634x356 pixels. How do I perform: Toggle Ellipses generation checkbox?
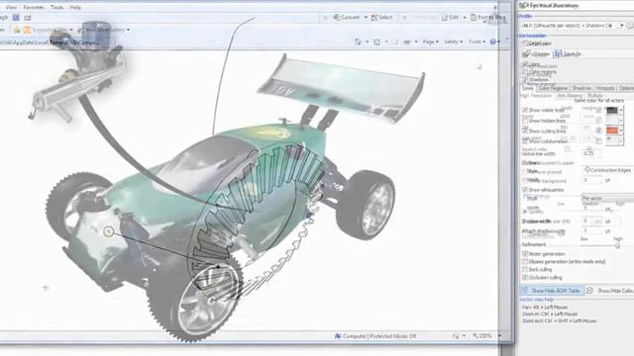coord(525,261)
